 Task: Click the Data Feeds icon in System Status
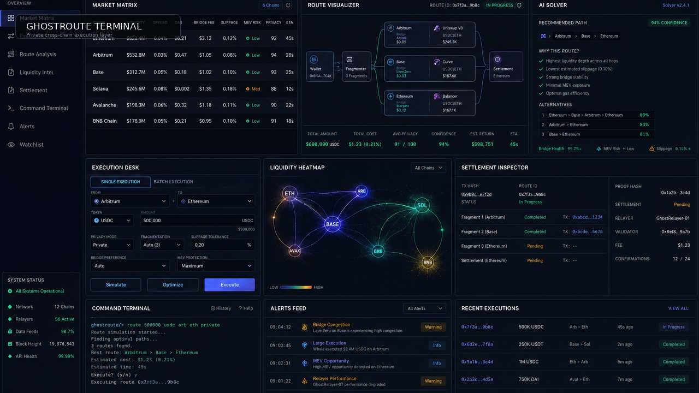click(10, 331)
